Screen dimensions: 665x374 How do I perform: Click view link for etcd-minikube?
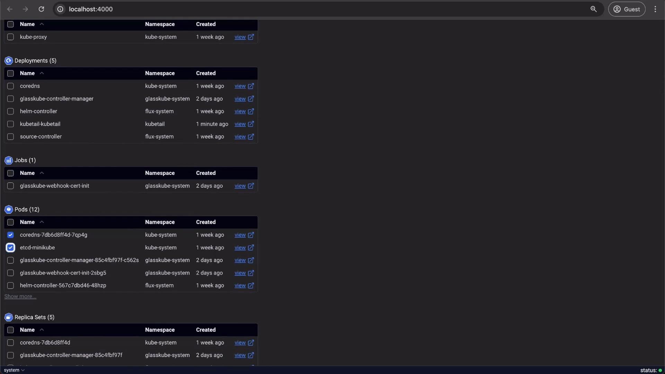(x=240, y=248)
